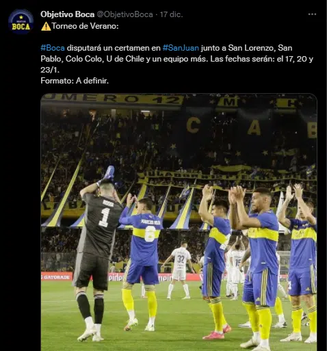Click the white-shirted player number 32
Viewport: 327px width, 351px height.
click(x=180, y=269)
